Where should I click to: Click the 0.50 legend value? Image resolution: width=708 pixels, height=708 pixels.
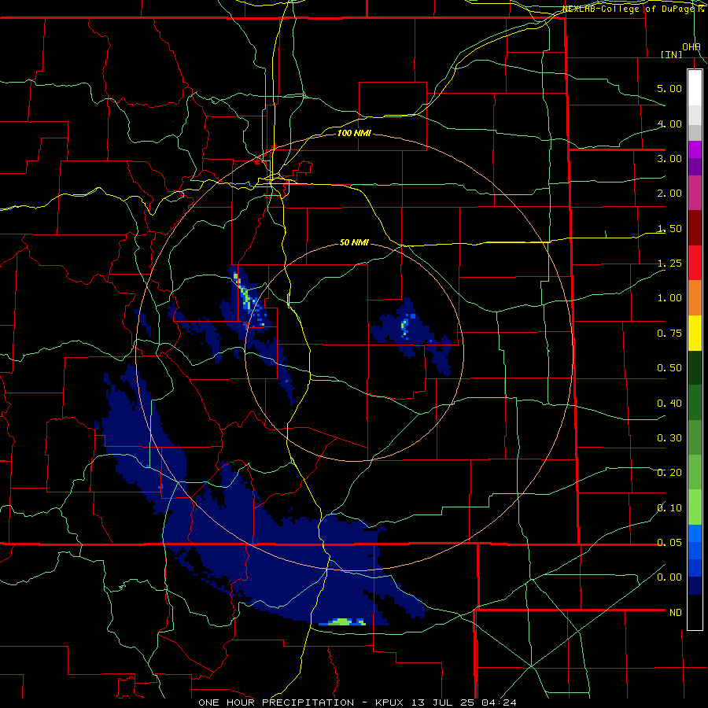(669, 368)
